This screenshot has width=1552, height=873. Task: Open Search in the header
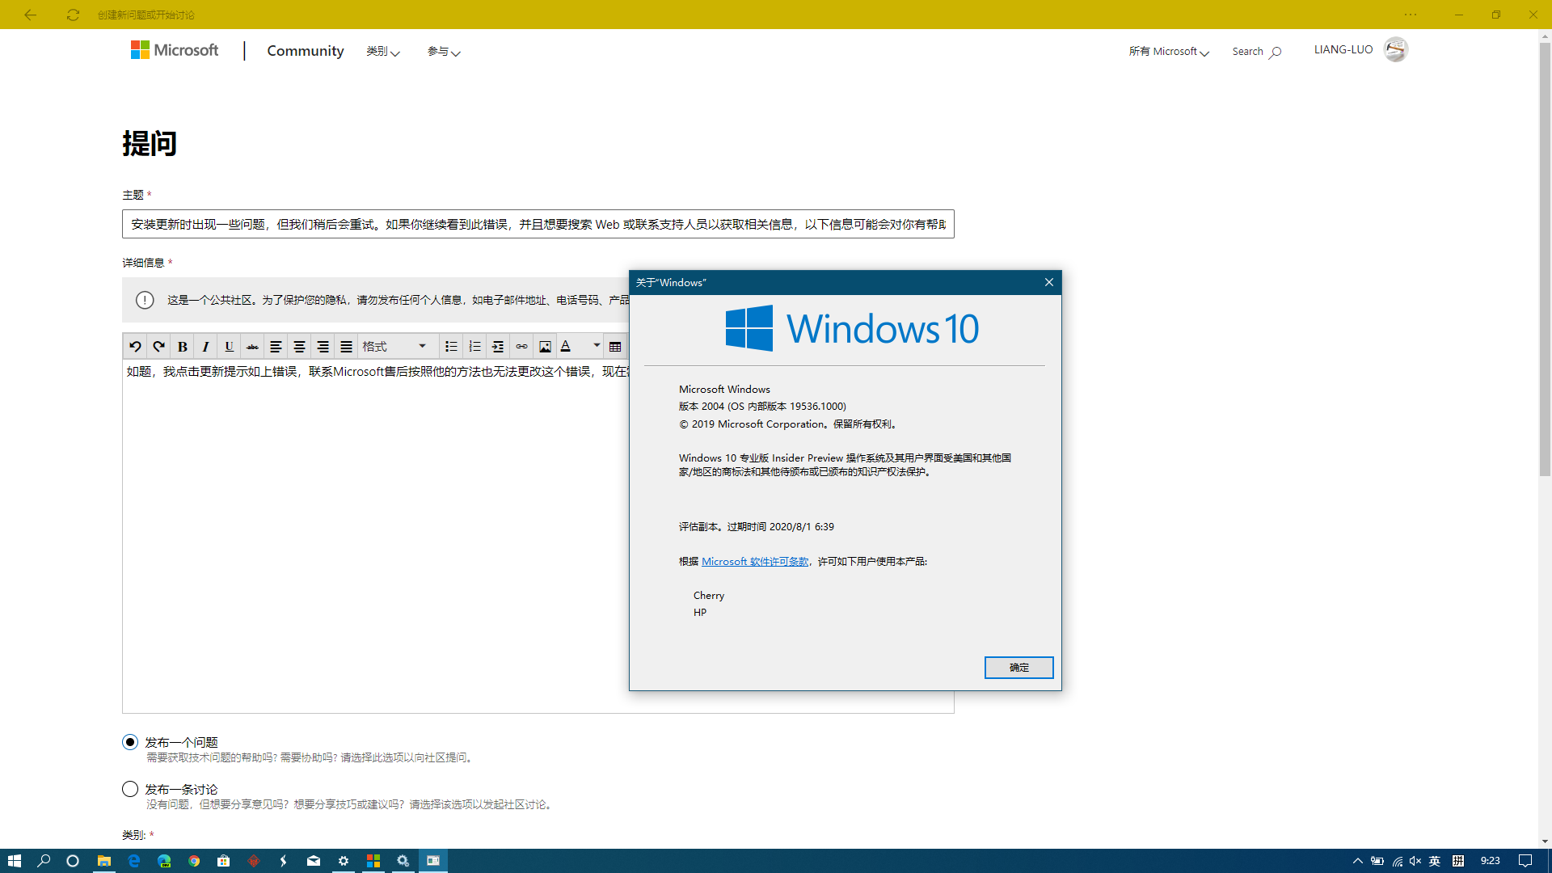[1256, 51]
